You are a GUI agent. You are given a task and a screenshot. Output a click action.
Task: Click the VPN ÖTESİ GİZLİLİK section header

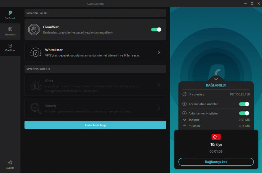coord(95,69)
